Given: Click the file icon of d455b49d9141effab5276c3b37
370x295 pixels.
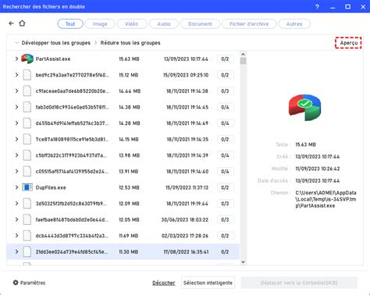Looking at the screenshot, I should coord(27,123).
